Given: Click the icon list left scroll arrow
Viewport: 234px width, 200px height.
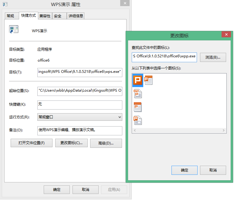Looking at the screenshot, I should click(x=135, y=130).
